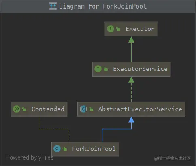Click the abstract class icon on AbstractExecutorService
This screenshot has height=166, width=196.
[83, 109]
